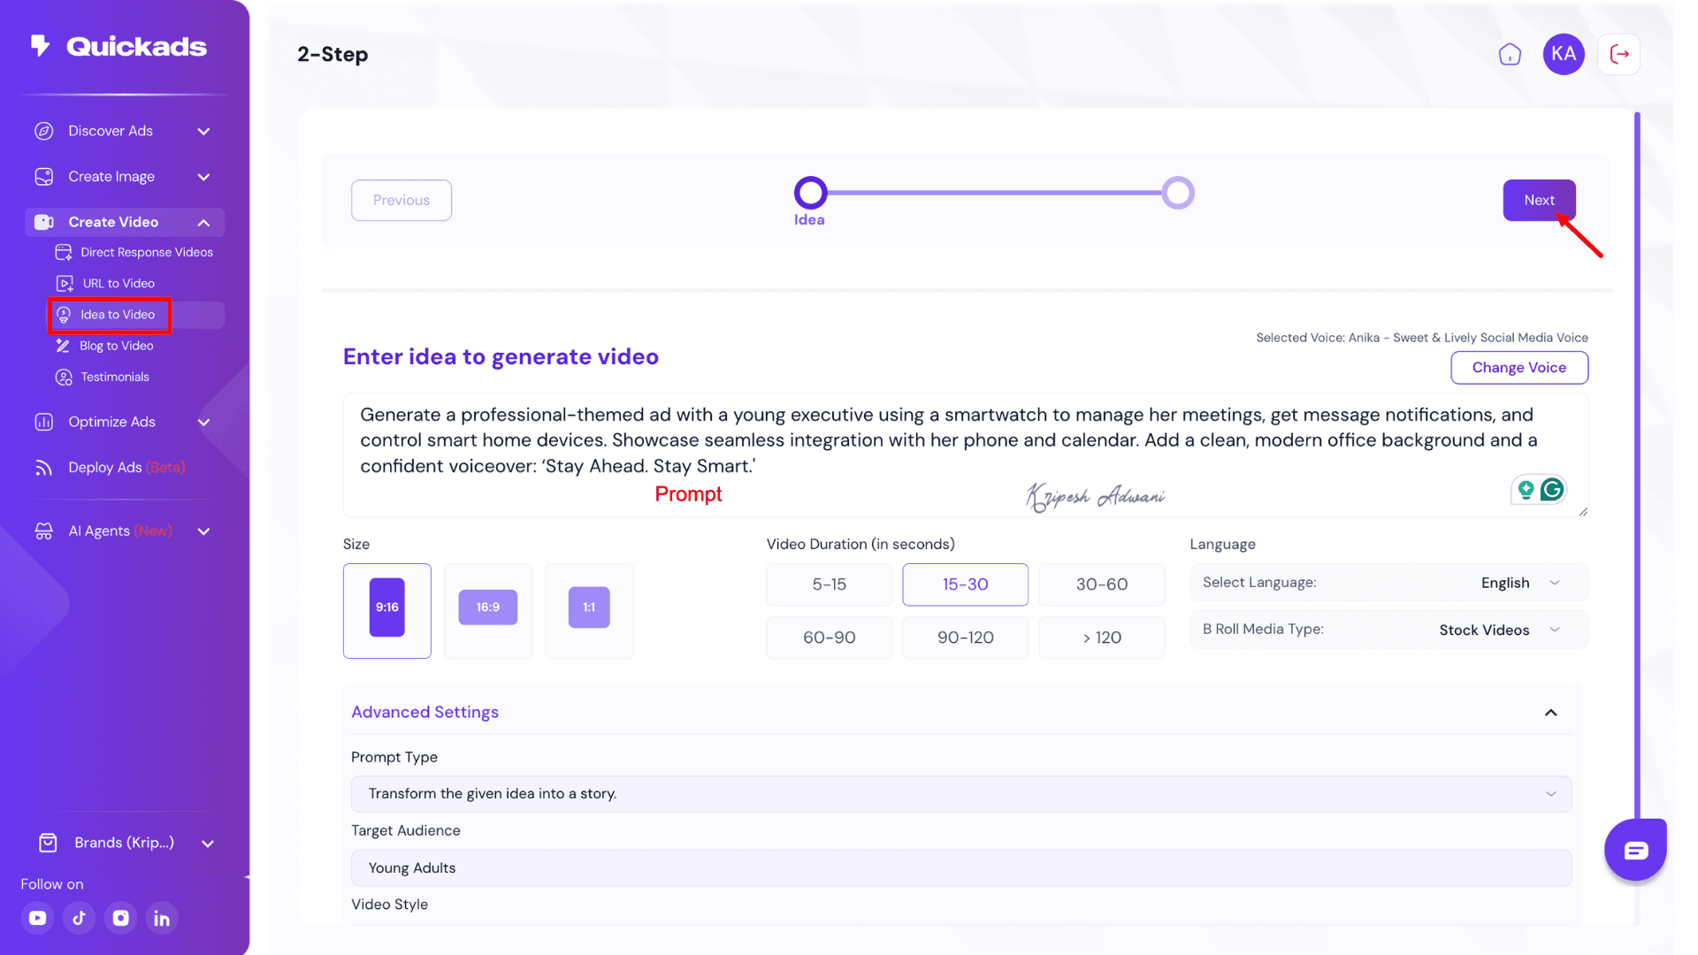Open the YouTube social link
The height and width of the screenshot is (955, 1698).
(37, 918)
